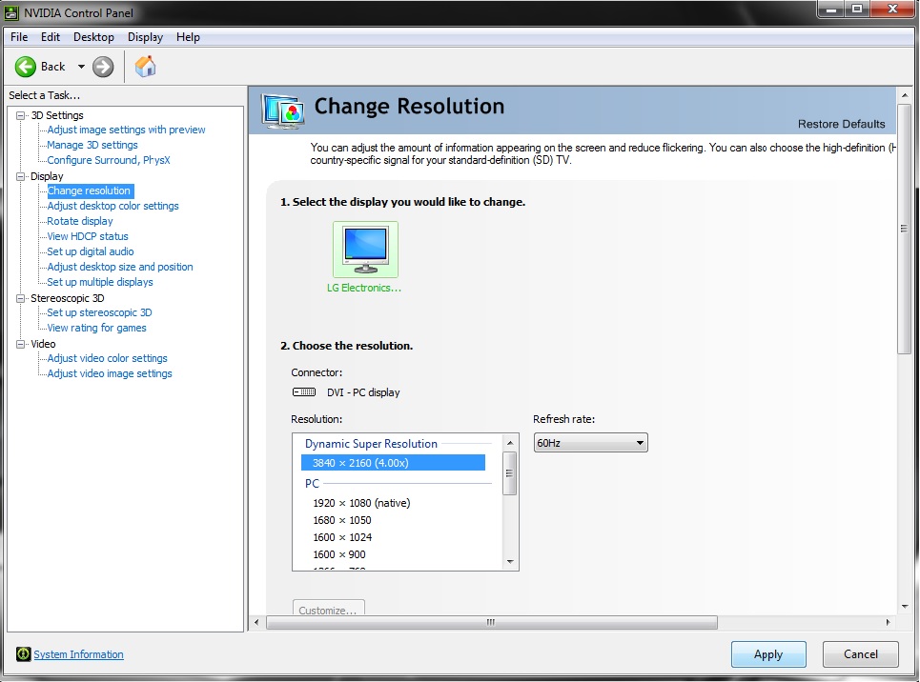The width and height of the screenshot is (920, 682).
Task: Click the Cancel button
Action: [861, 653]
